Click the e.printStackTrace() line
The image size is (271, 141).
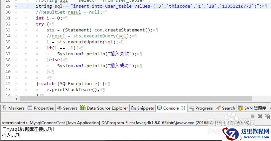tap(73, 90)
